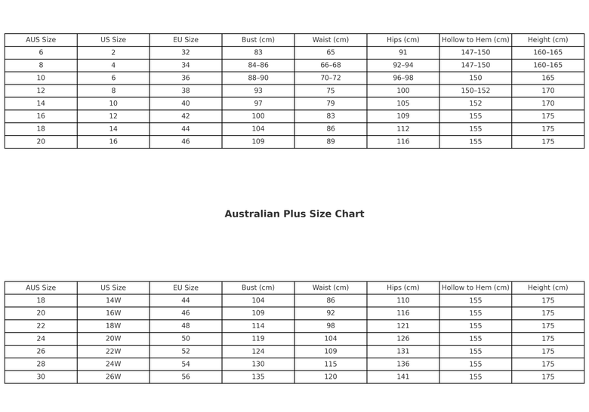Select the 26W US size cell

point(113,377)
